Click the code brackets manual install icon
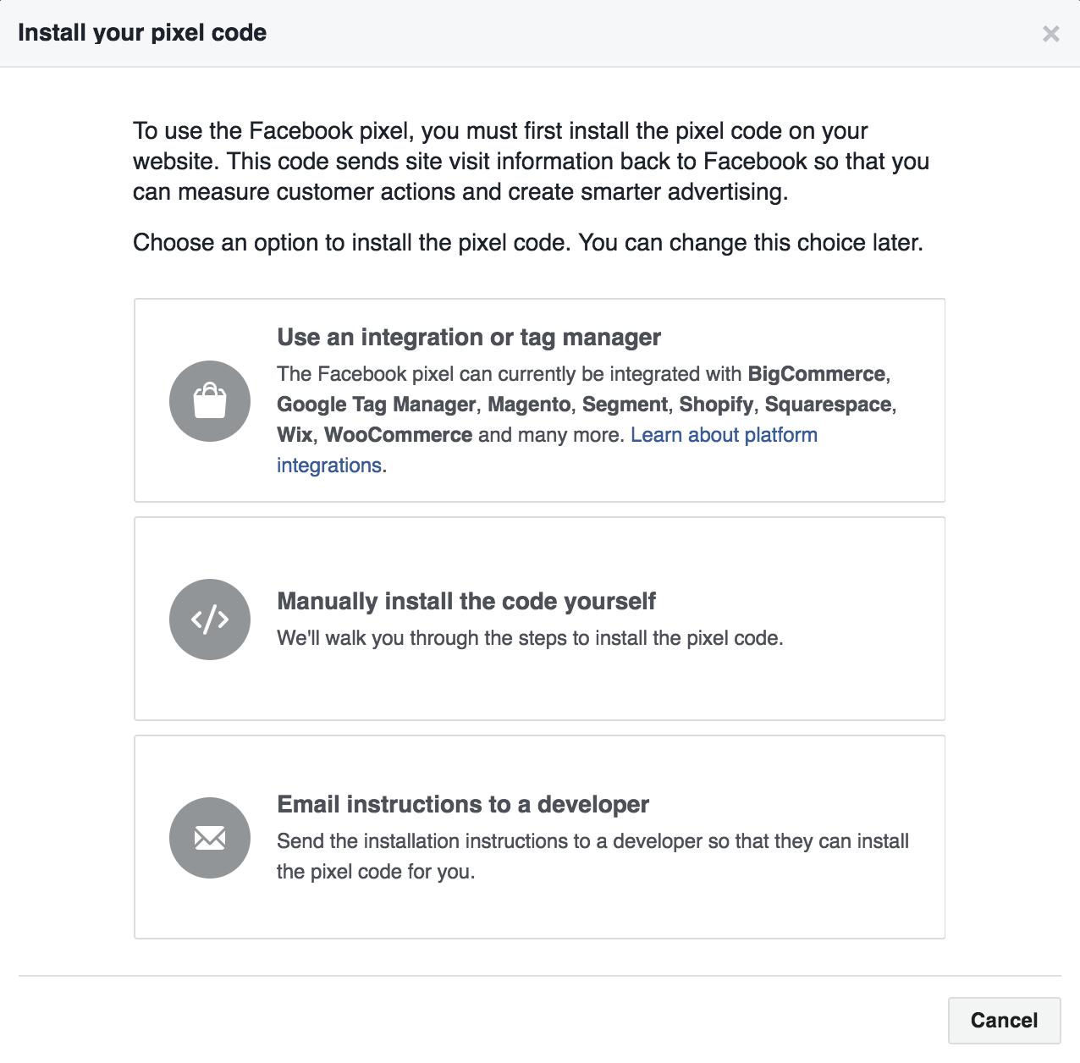1080x1063 pixels. pyautogui.click(x=210, y=620)
